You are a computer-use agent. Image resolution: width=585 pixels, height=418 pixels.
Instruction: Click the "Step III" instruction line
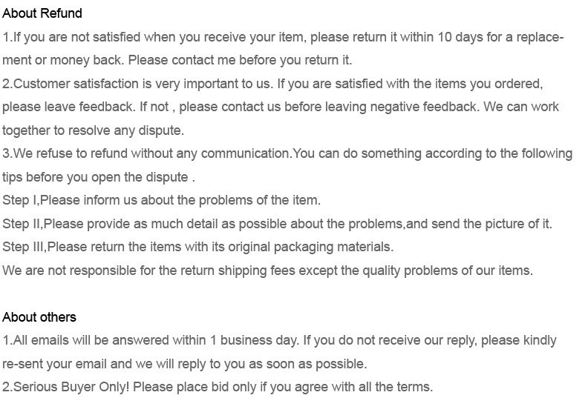tap(197, 247)
